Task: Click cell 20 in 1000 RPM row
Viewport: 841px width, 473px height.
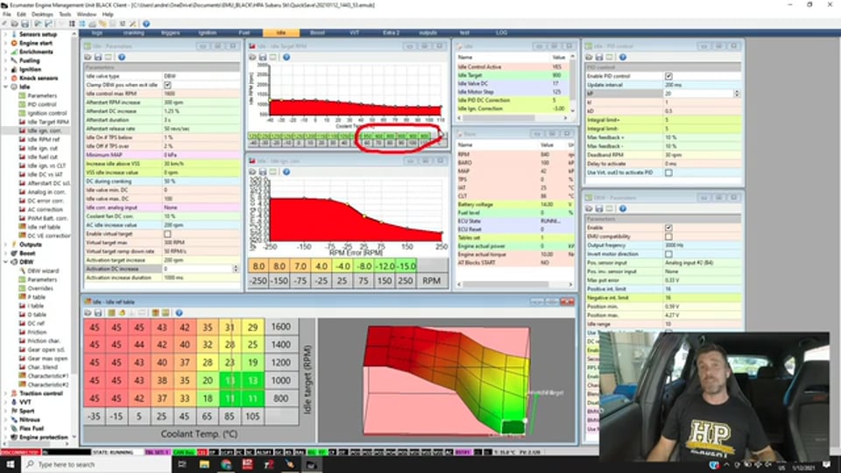Action: tap(208, 380)
